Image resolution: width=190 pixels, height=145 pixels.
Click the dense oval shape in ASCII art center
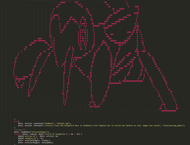point(83,34)
